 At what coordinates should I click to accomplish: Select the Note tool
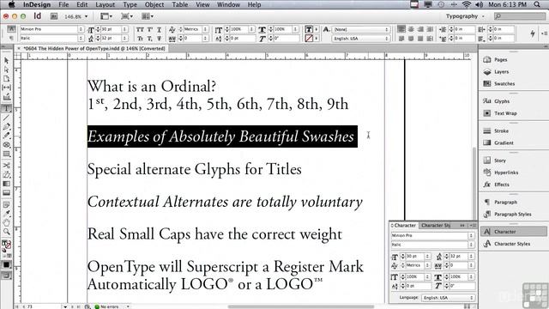coord(6,204)
